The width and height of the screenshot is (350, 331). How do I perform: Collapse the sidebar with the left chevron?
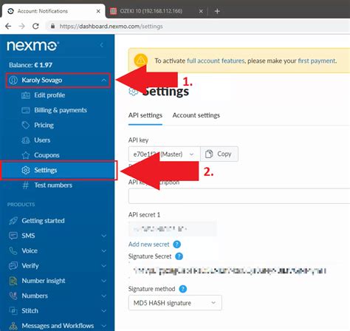102,45
